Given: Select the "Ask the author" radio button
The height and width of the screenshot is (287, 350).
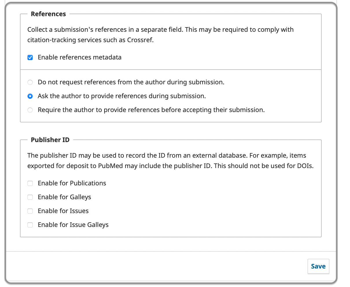Looking at the screenshot, I should (30, 96).
